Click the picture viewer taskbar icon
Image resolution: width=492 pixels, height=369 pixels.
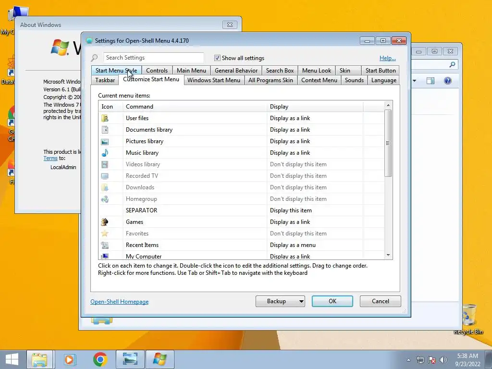[x=130, y=359]
